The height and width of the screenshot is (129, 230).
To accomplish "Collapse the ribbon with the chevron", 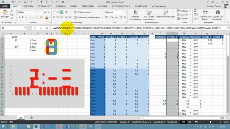I will (x=227, y=23).
